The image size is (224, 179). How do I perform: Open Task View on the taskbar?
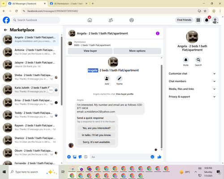[63, 172]
